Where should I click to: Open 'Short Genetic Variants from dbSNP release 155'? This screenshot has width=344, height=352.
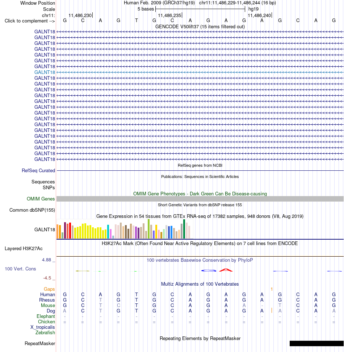[200, 205]
